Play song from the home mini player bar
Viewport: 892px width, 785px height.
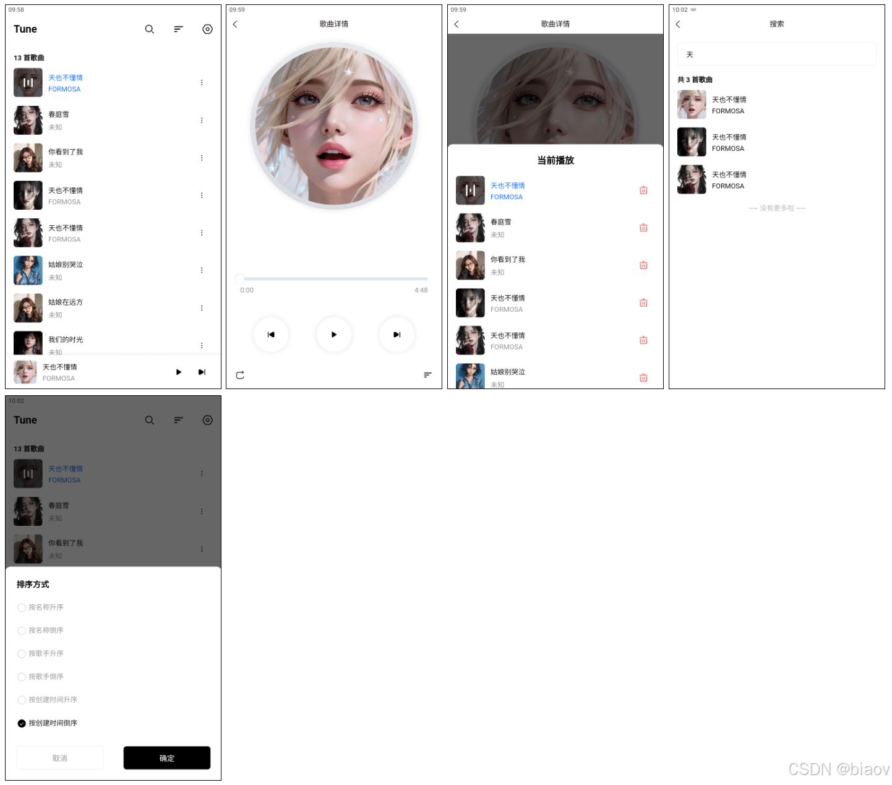click(x=179, y=372)
